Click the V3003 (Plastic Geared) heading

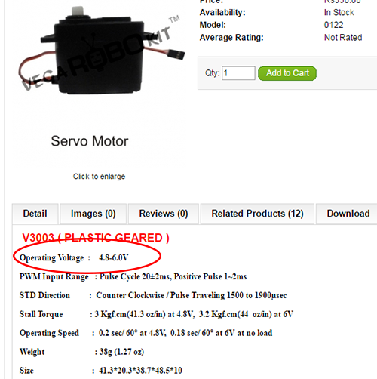click(x=96, y=238)
